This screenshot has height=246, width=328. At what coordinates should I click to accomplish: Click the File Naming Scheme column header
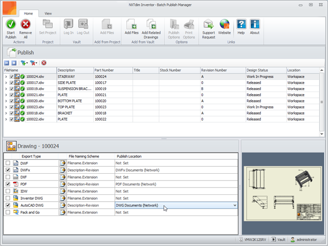point(90,156)
